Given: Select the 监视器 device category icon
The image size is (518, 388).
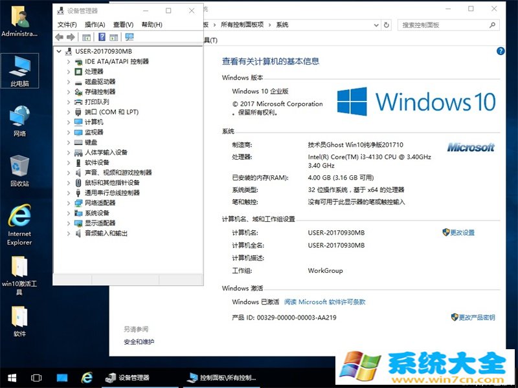Looking at the screenshot, I should pyautogui.click(x=78, y=133).
